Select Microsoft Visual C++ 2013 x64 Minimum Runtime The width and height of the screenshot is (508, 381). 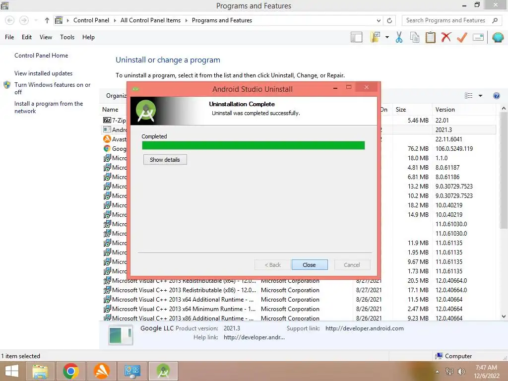[298, 309]
